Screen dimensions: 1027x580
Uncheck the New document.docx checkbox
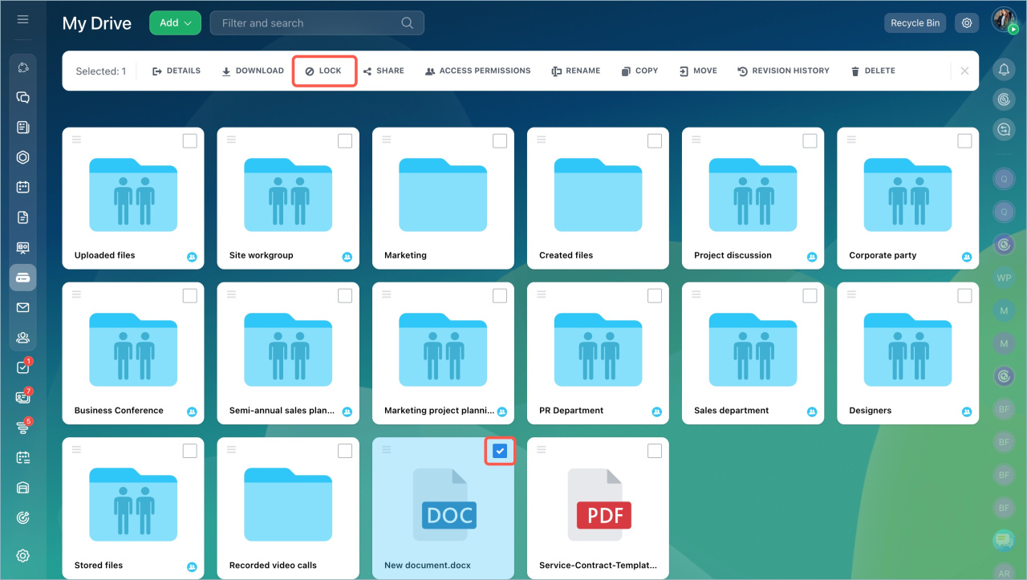click(x=500, y=452)
